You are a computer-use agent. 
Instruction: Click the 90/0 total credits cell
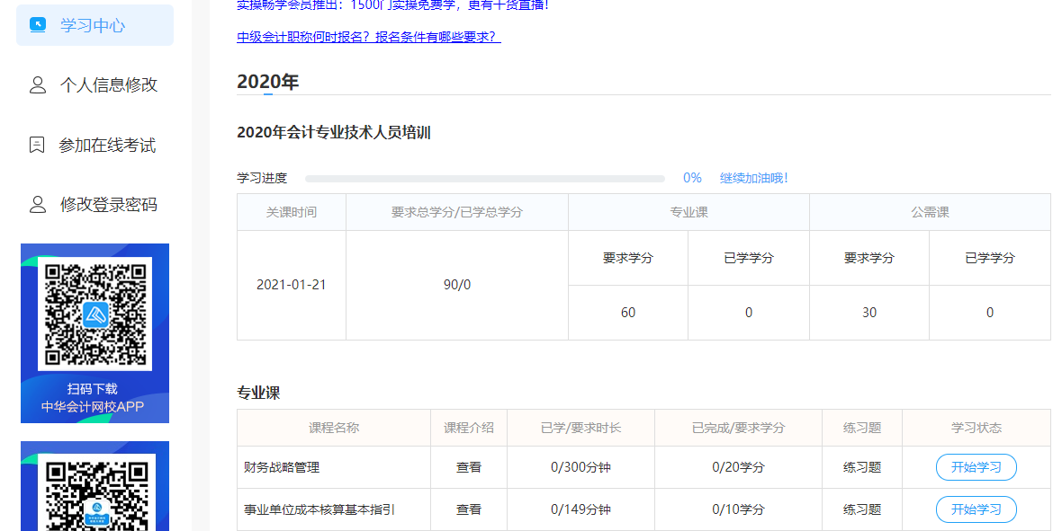click(457, 285)
